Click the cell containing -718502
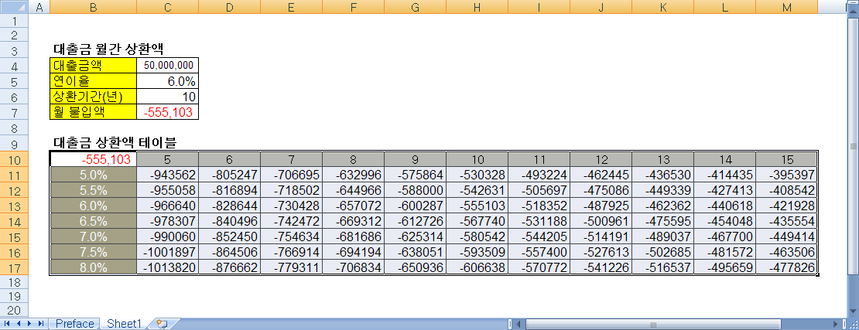This screenshot has width=859, height=330. [292, 190]
